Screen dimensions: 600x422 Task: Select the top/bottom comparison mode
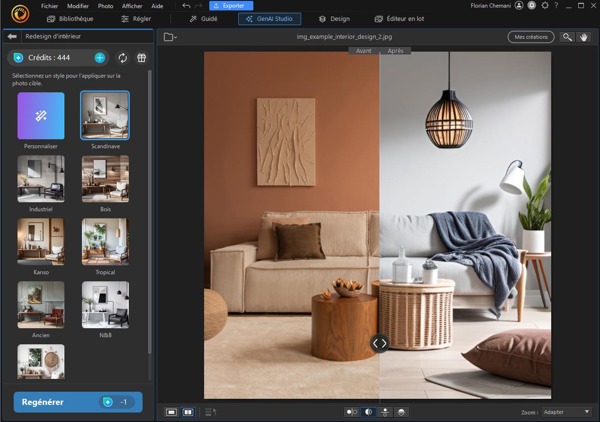coord(385,412)
